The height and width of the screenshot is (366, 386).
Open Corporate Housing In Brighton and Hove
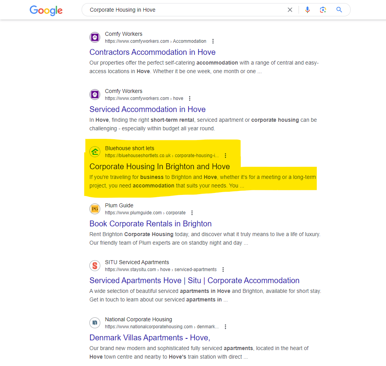tap(159, 166)
